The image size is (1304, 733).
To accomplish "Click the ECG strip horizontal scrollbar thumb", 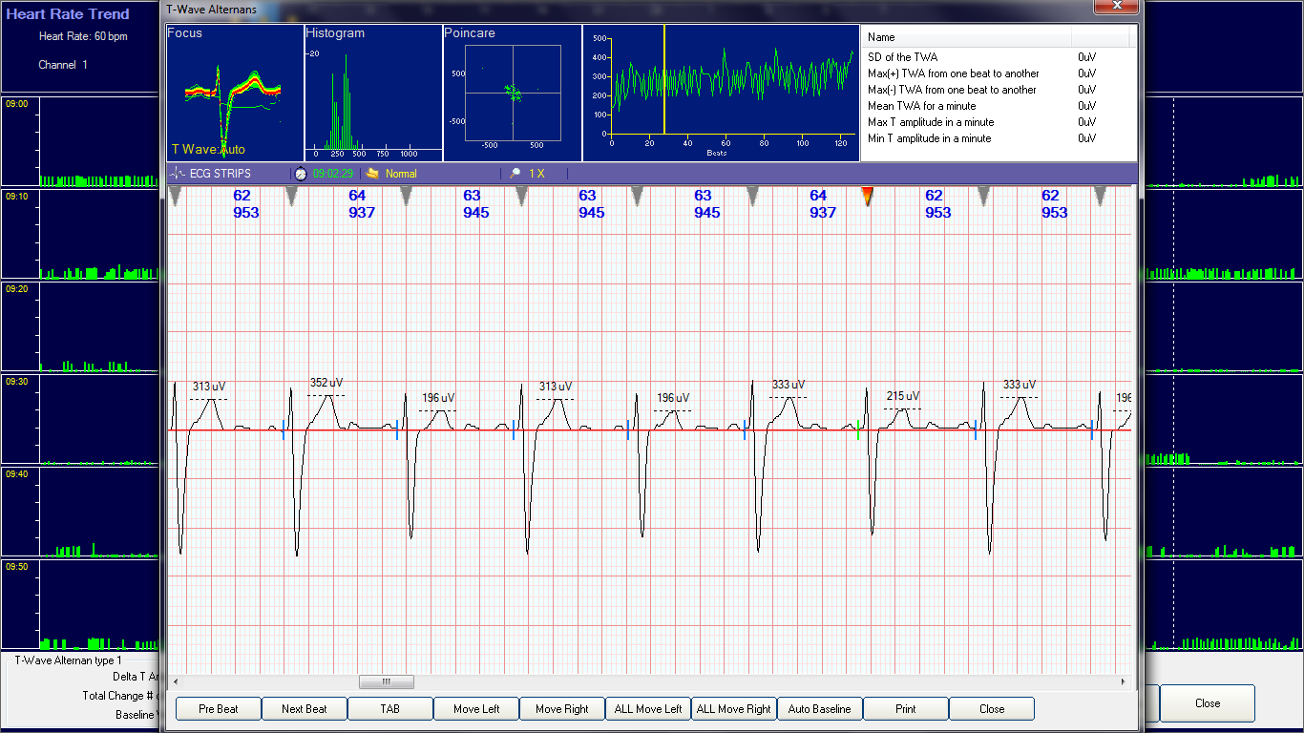I will coord(387,681).
